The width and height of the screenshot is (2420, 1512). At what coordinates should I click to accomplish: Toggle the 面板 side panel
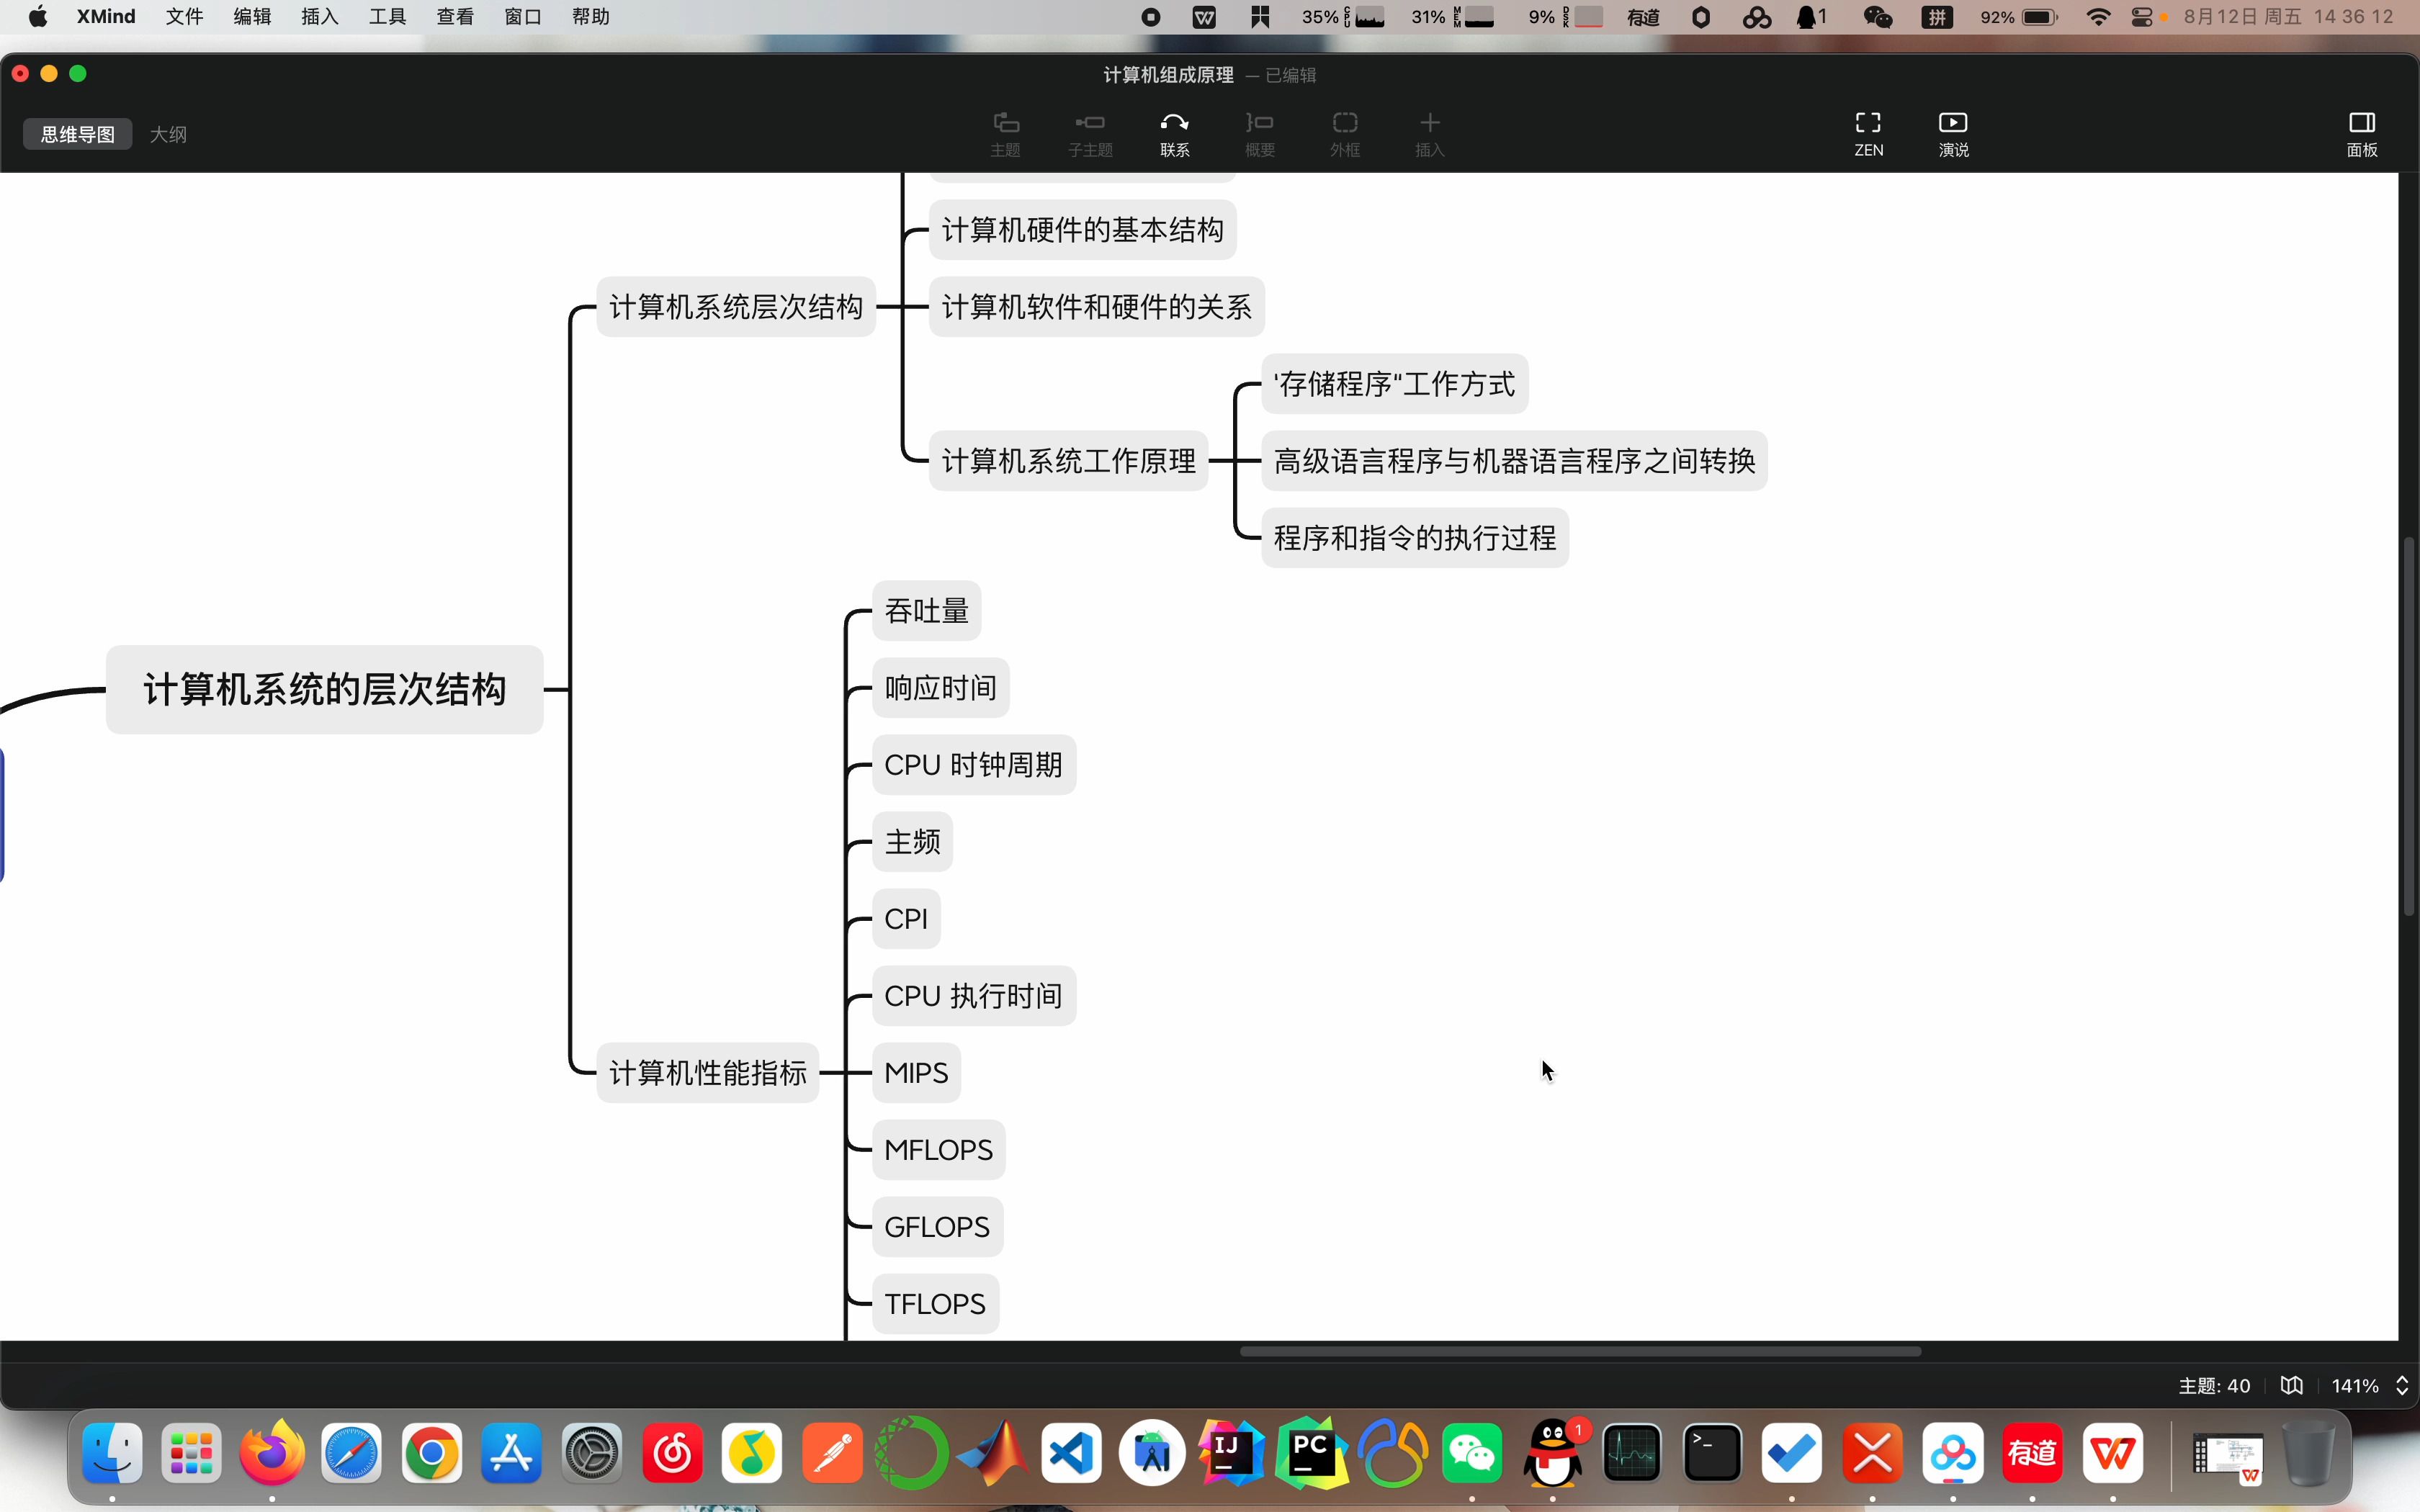(2361, 133)
